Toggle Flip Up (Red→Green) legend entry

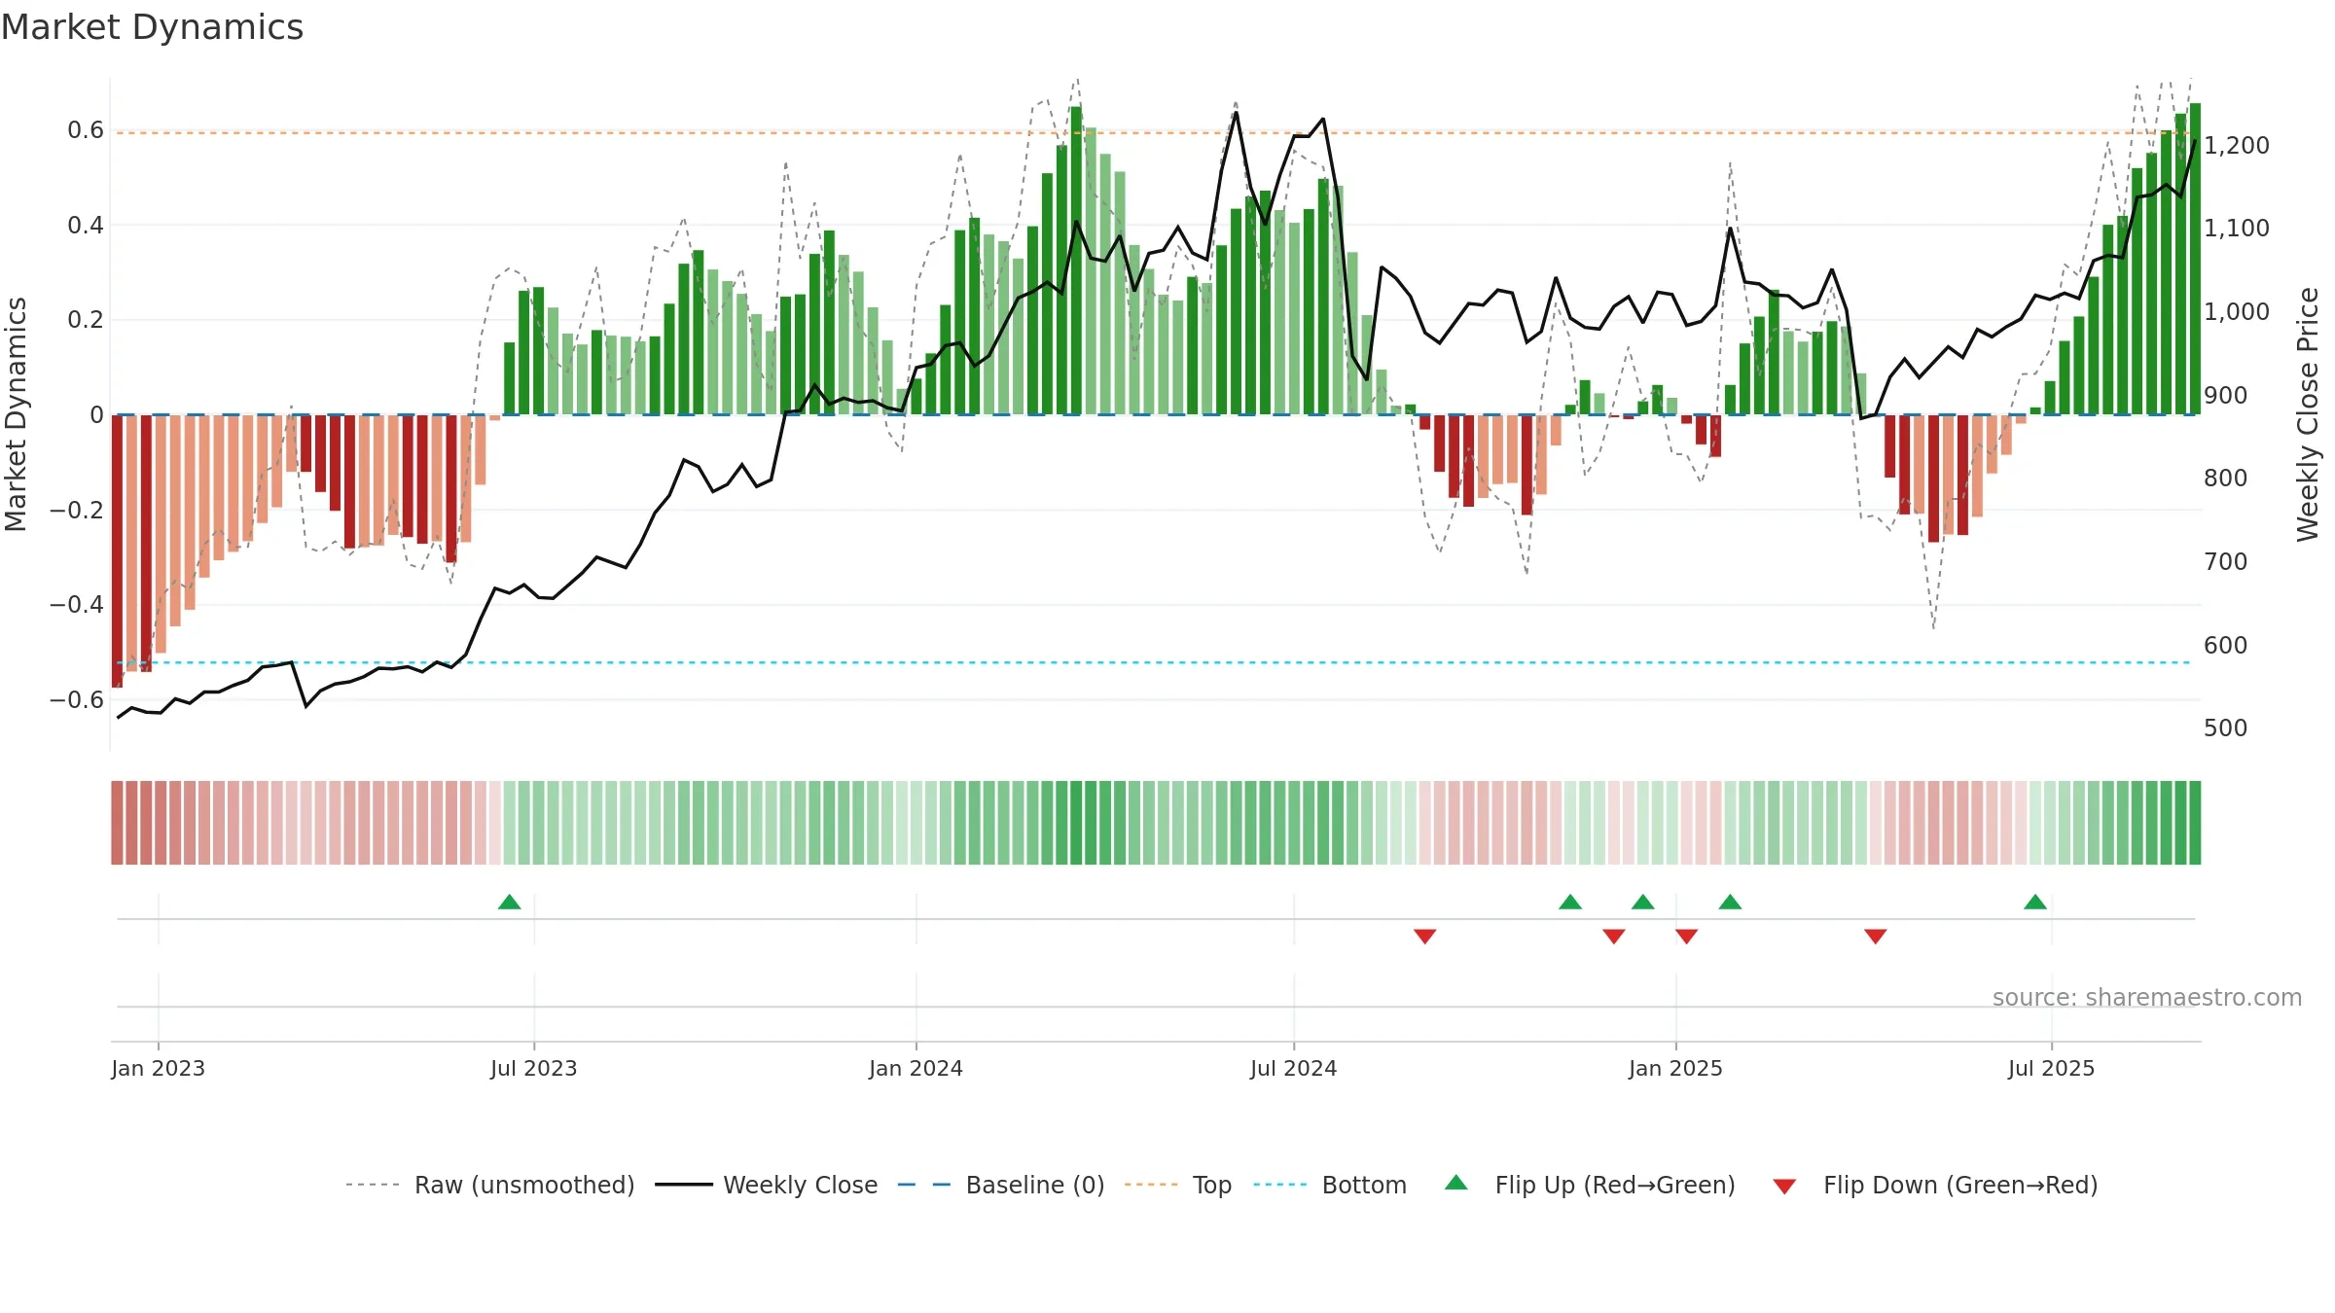tap(1590, 1185)
